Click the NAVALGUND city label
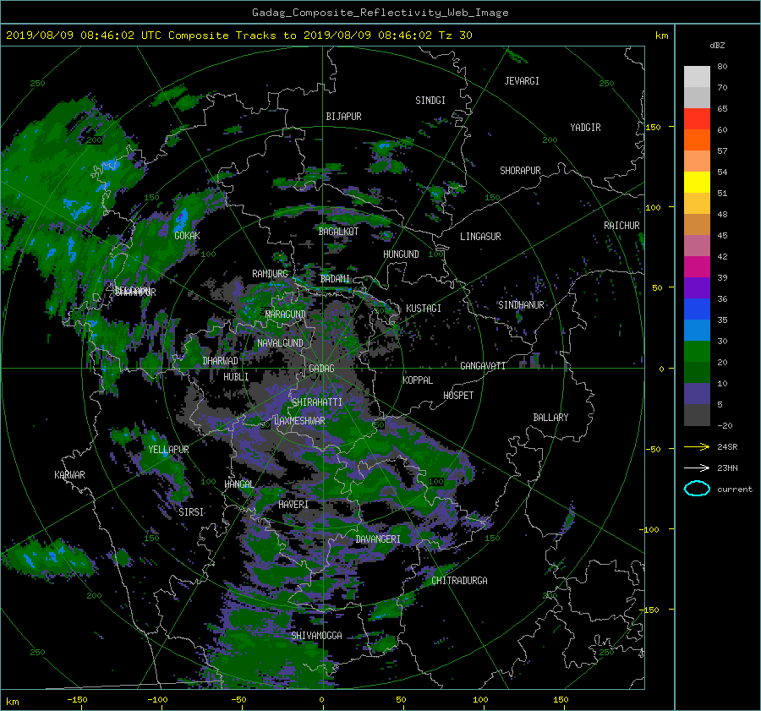Screen dimensions: 761x711 [280, 343]
